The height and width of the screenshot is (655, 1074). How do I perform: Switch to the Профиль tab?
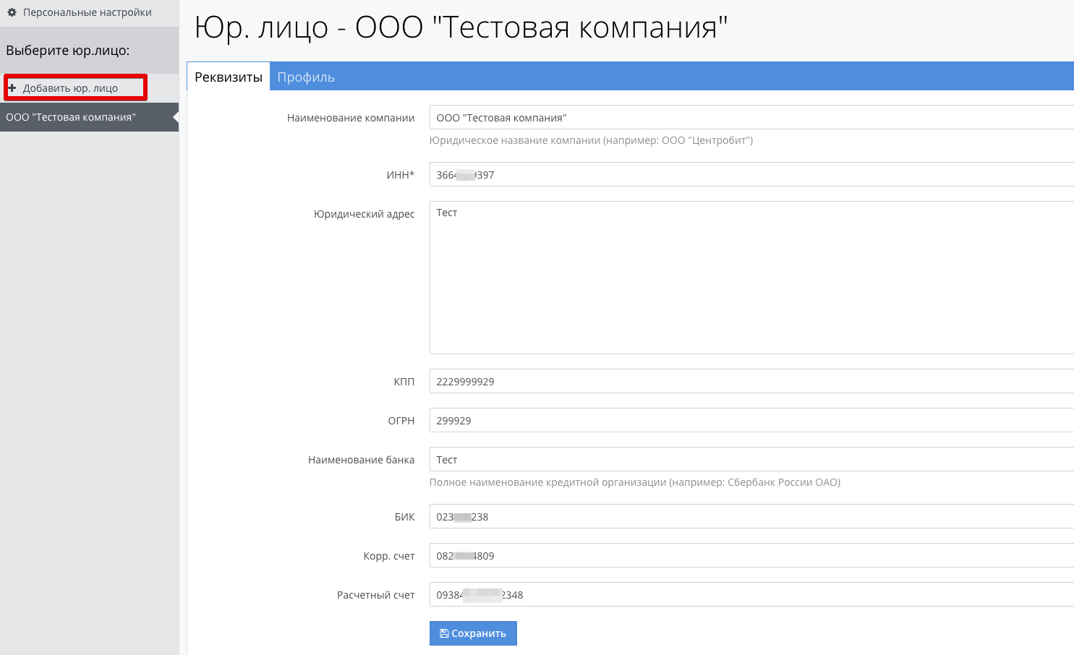click(306, 77)
